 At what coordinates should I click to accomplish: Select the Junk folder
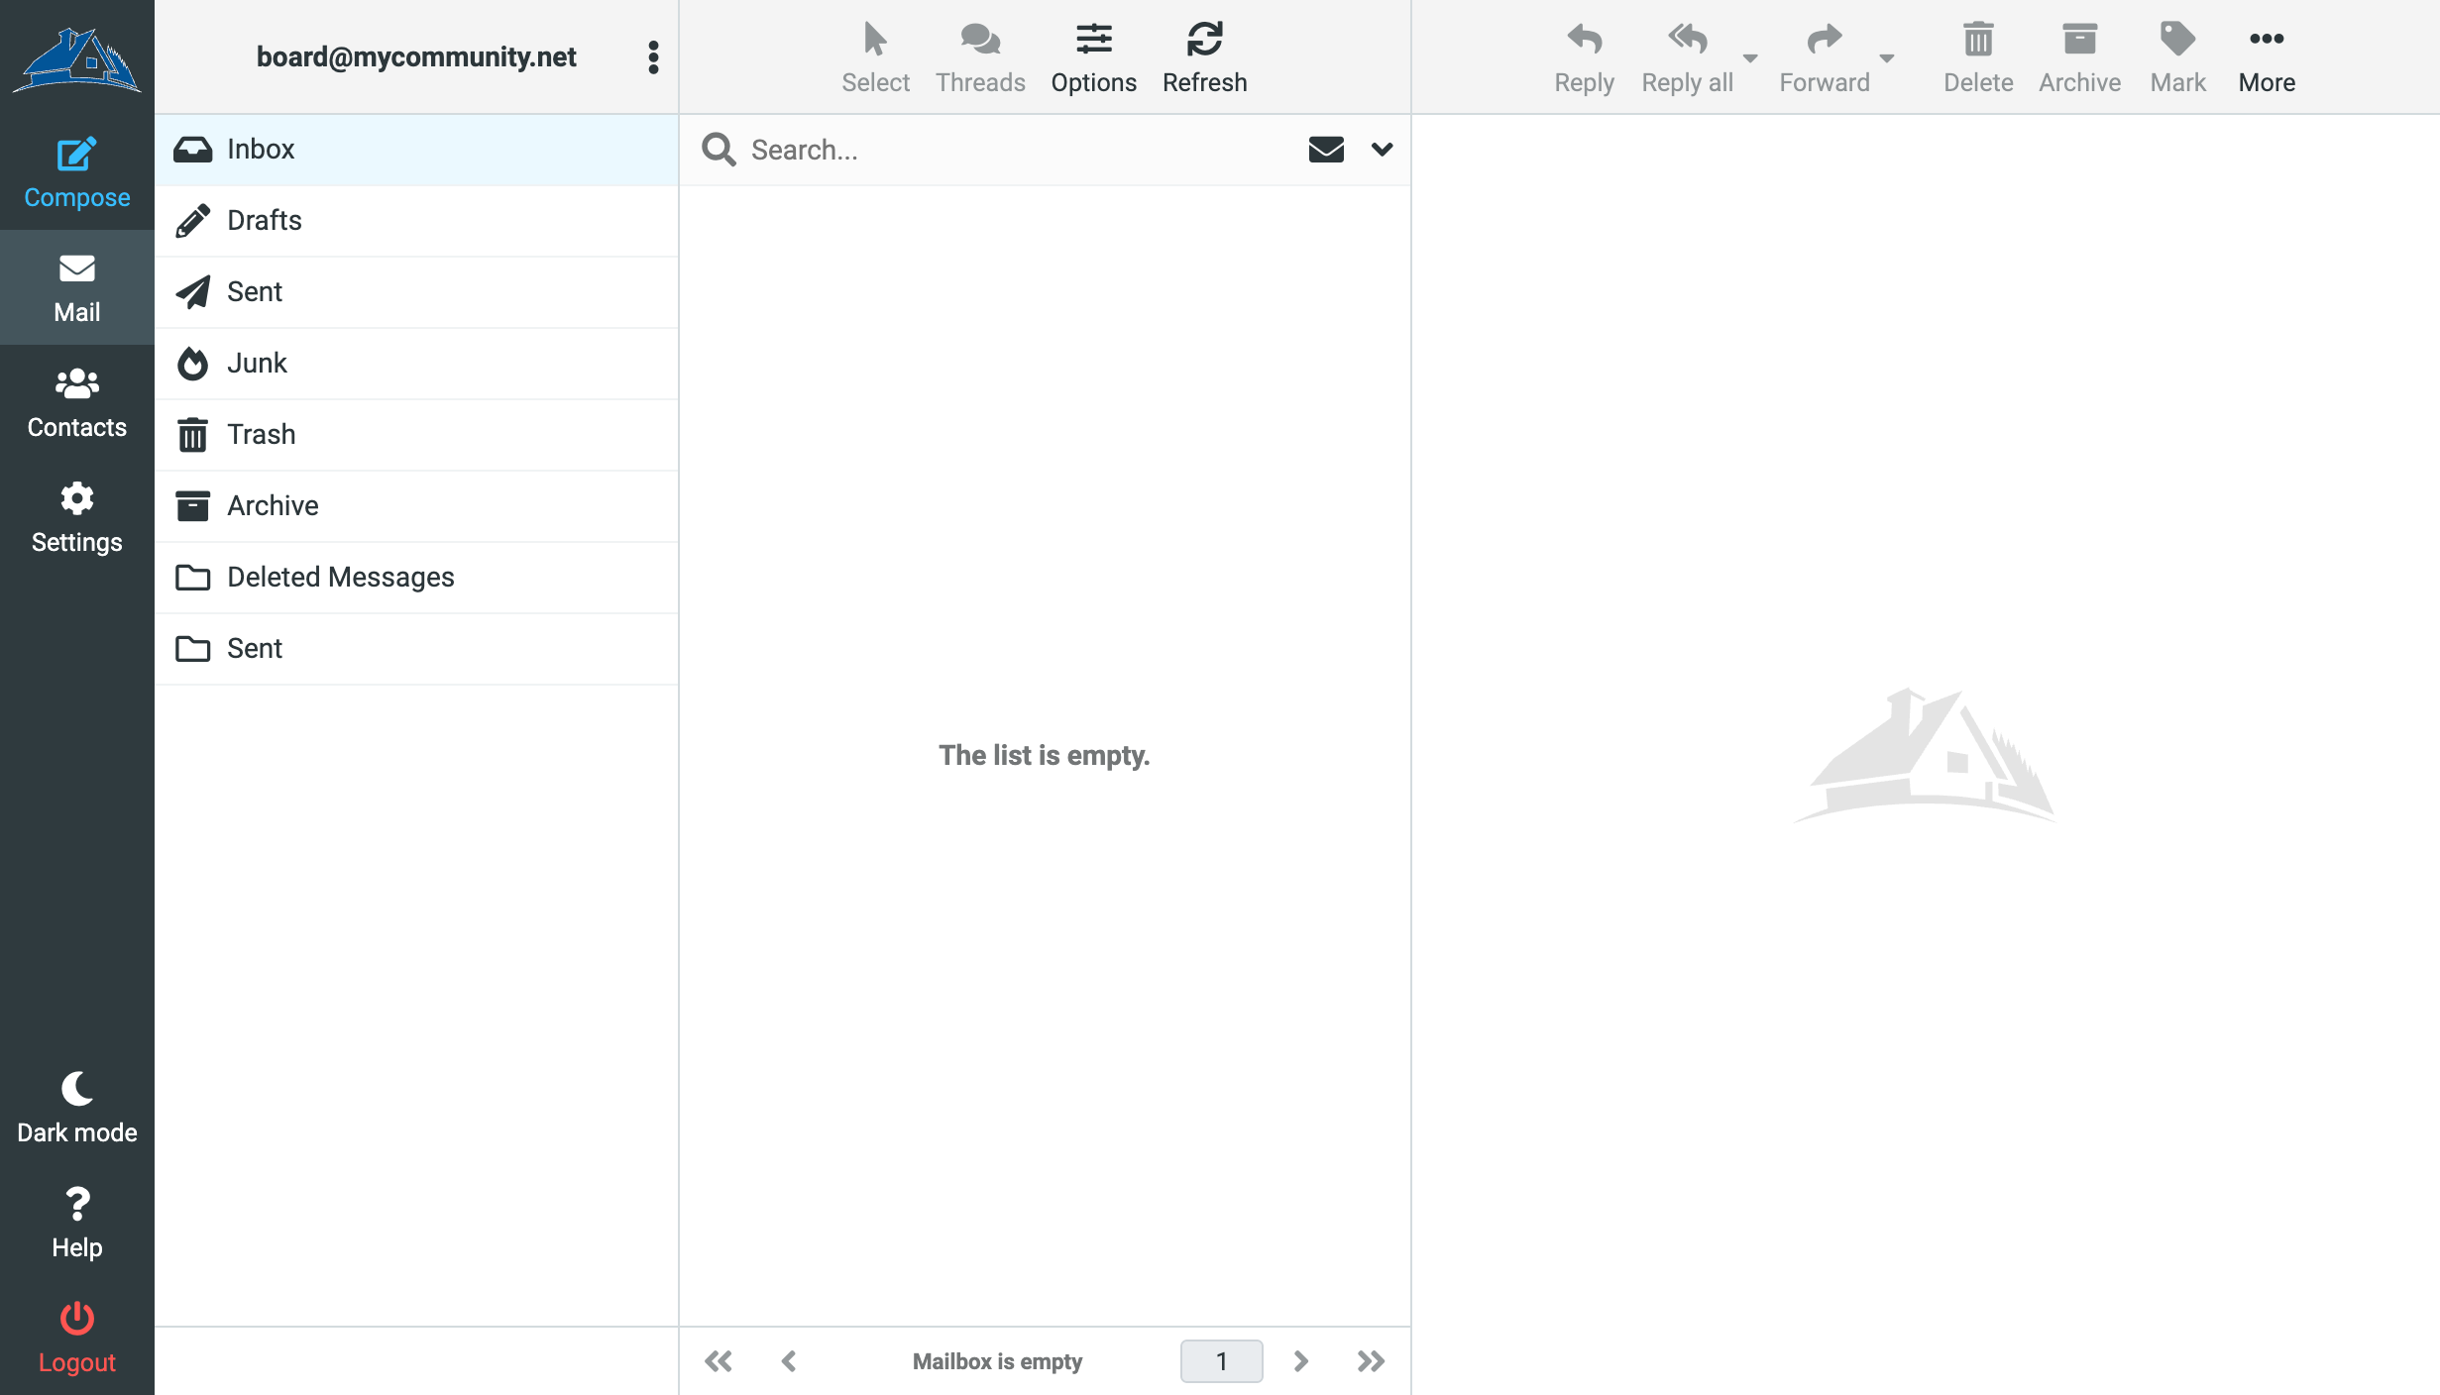pyautogui.click(x=258, y=363)
